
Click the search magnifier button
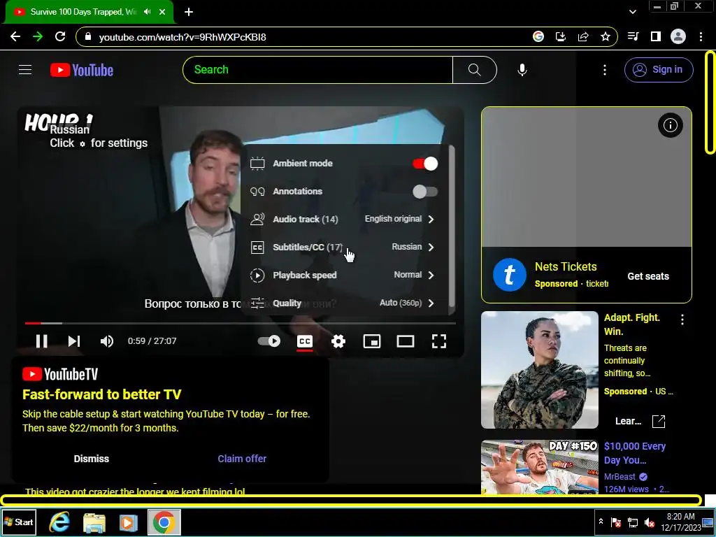click(x=475, y=70)
